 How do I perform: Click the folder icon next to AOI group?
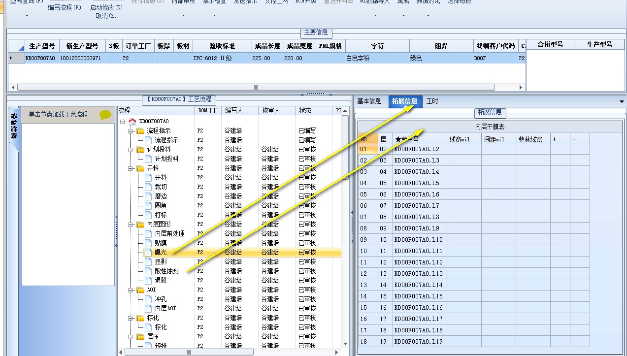click(x=140, y=290)
